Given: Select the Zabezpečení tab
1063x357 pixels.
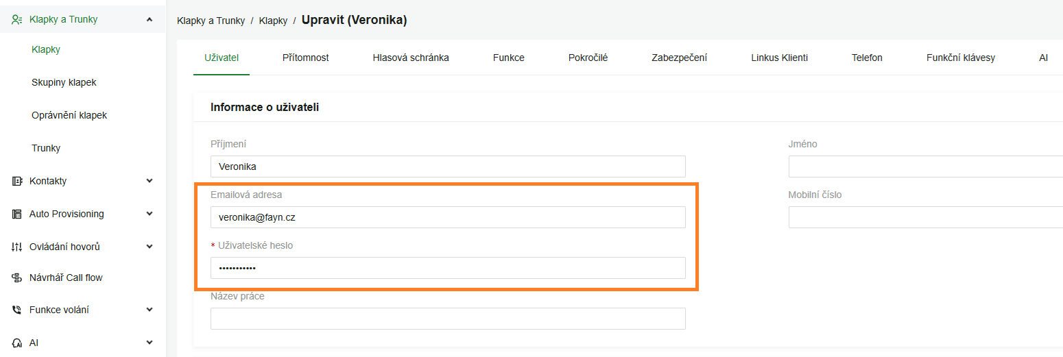Looking at the screenshot, I should click(x=679, y=58).
